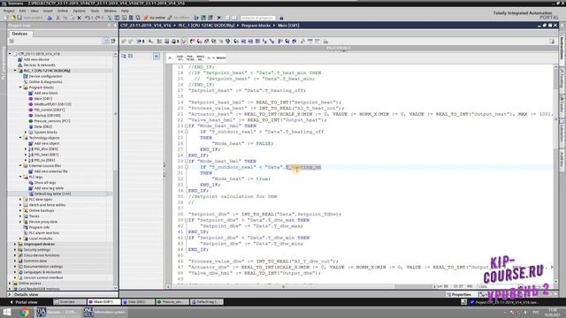The image size is (566, 318).
Task: Collapse the Project tree panel arrow
Action: (x=115, y=26)
